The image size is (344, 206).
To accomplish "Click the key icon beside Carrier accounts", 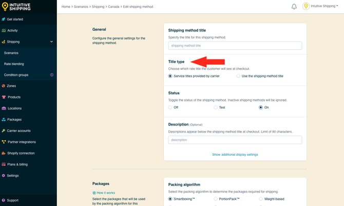I will pos(3,131).
